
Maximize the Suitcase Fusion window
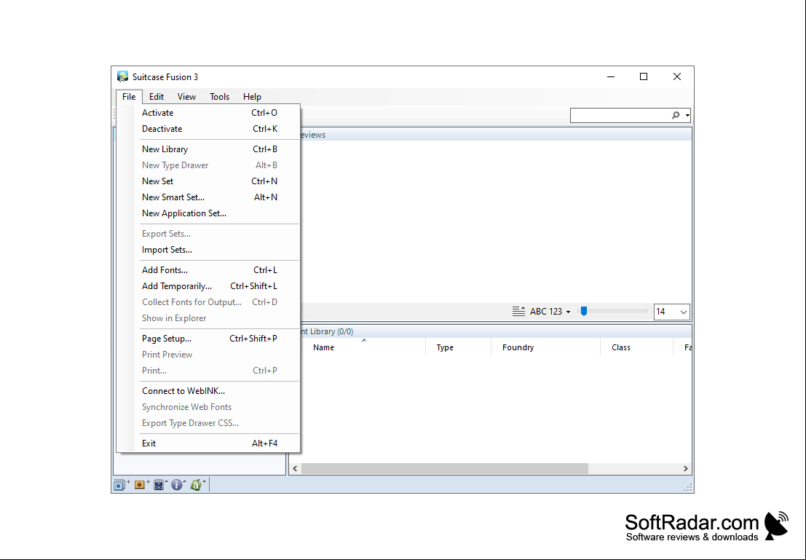pos(644,76)
